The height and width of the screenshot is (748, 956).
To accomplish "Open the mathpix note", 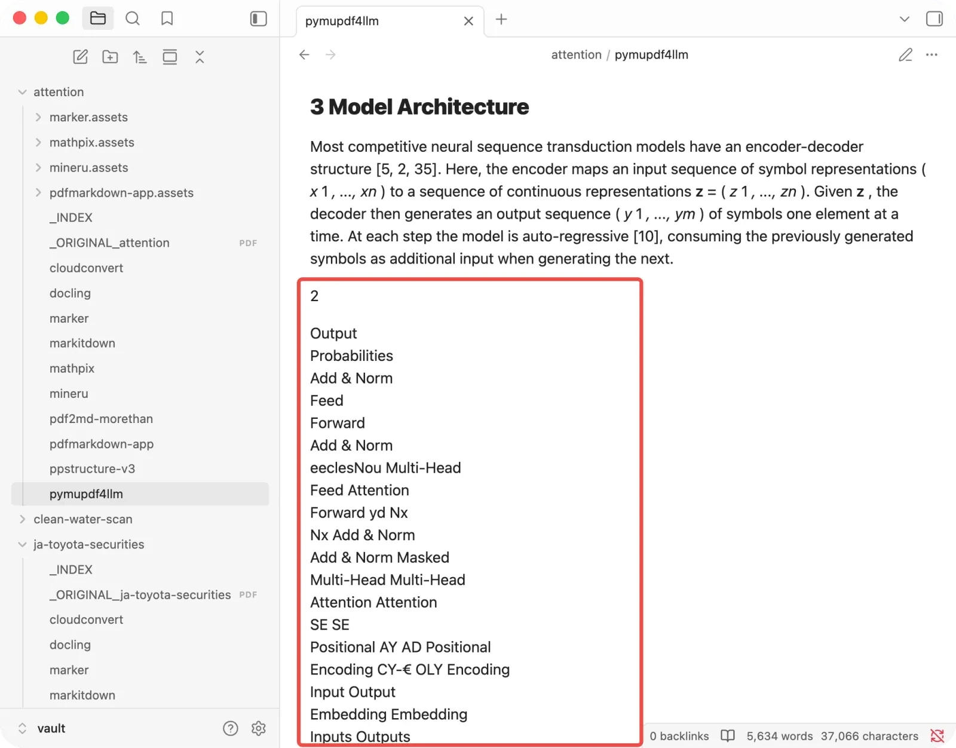I will tap(72, 369).
